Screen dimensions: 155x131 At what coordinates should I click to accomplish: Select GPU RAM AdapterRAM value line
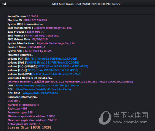click(x=33, y=93)
